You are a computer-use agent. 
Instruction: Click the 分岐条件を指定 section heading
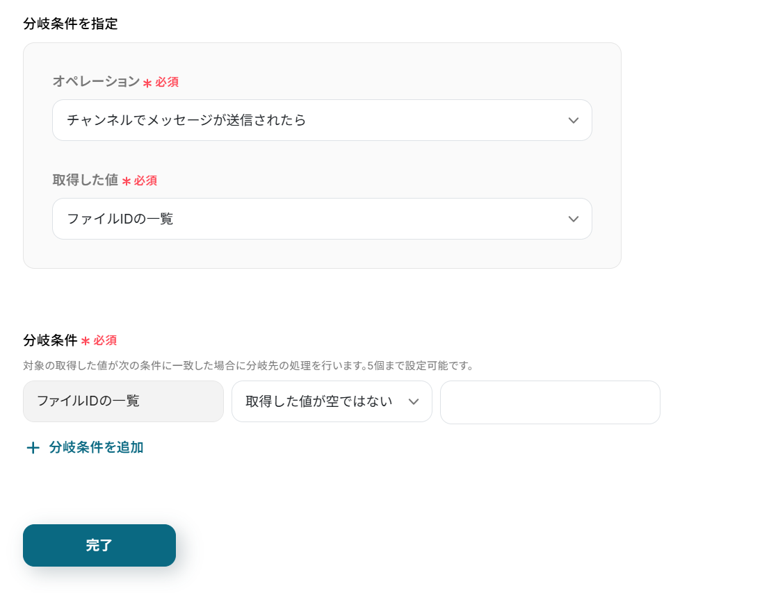70,24
